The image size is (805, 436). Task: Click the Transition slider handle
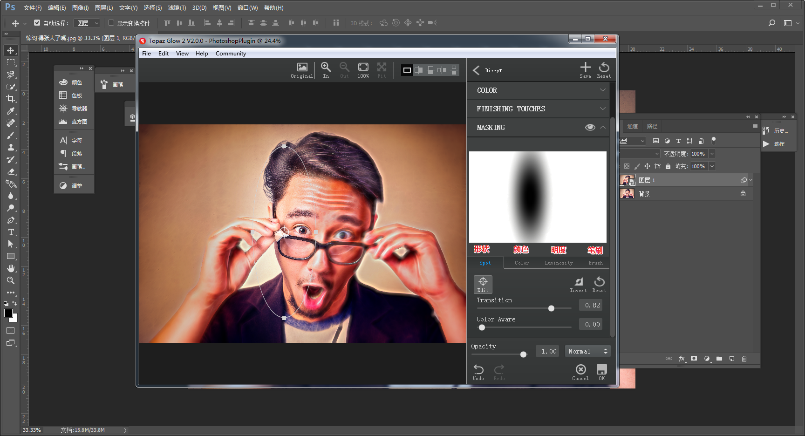coord(551,308)
